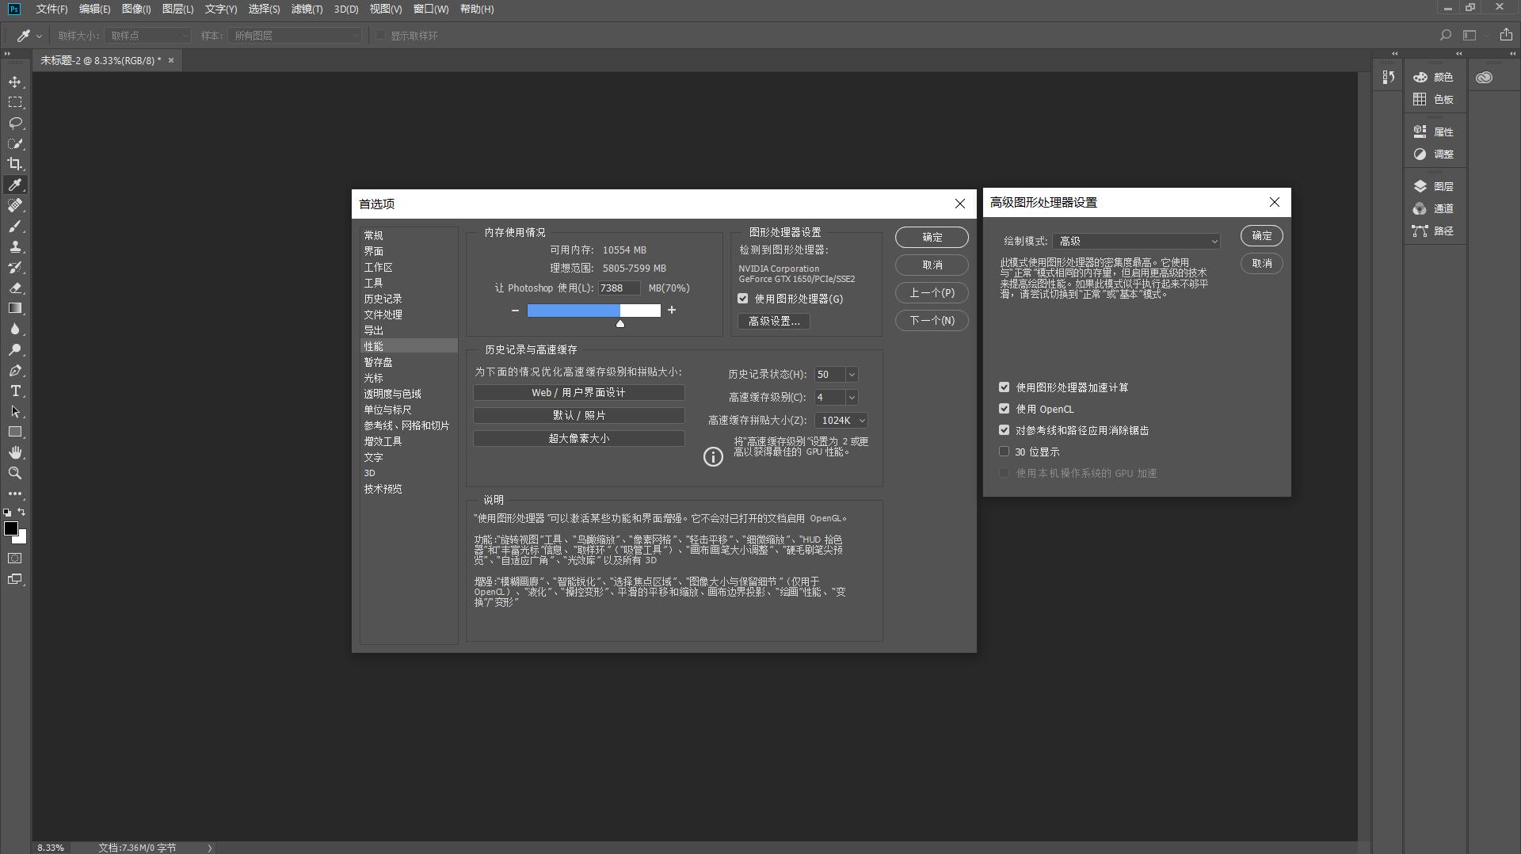Open the 历史记录状态 dropdown arrow

(x=852, y=374)
